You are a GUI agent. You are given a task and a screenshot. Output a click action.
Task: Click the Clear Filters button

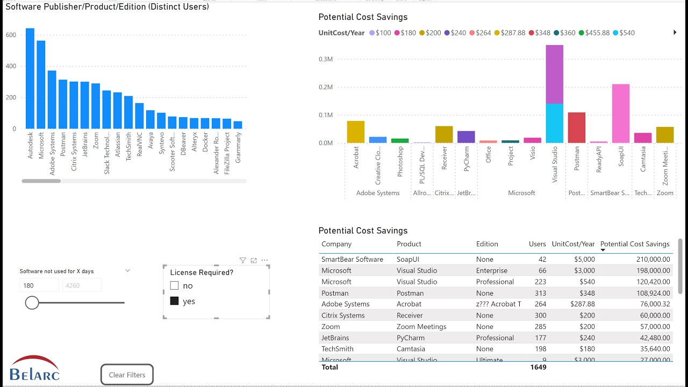[x=127, y=375]
